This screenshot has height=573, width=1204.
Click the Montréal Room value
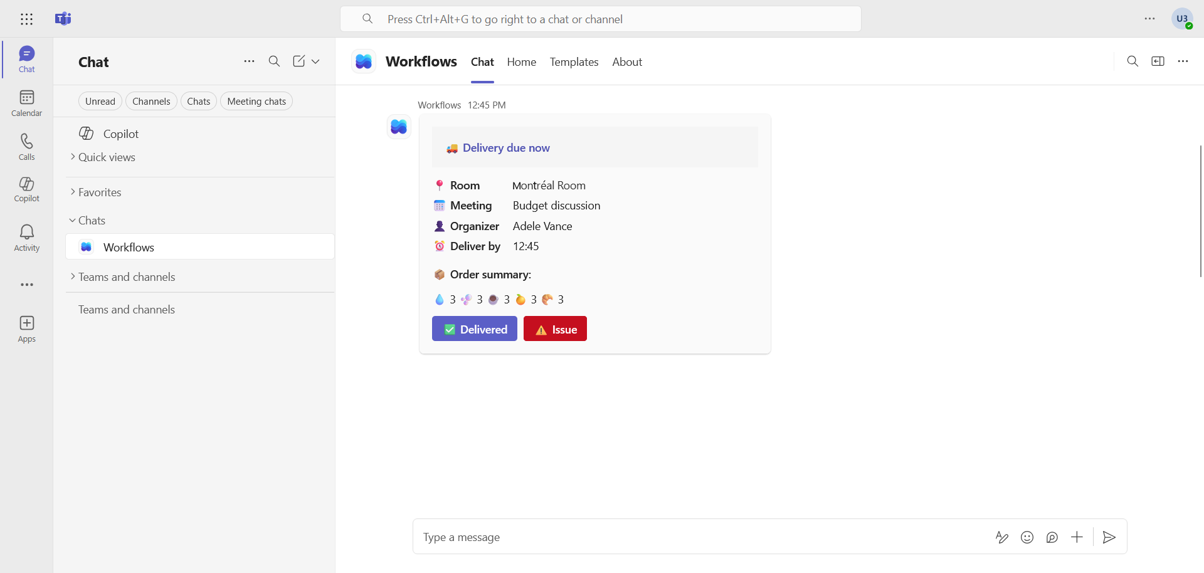coord(549,186)
